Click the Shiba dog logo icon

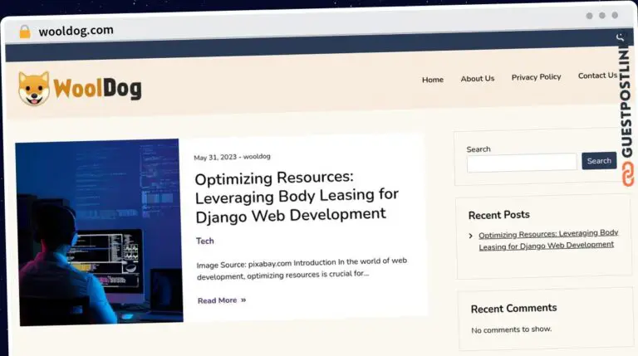(x=34, y=88)
